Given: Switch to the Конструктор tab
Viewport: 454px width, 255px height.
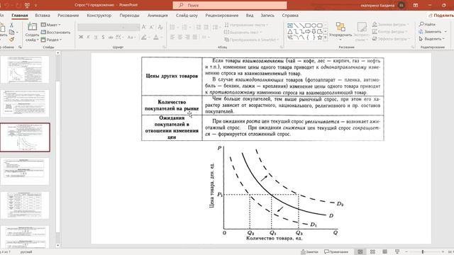Looking at the screenshot, I should (x=99, y=16).
